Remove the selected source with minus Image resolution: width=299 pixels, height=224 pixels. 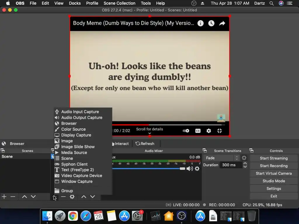tap(63, 197)
